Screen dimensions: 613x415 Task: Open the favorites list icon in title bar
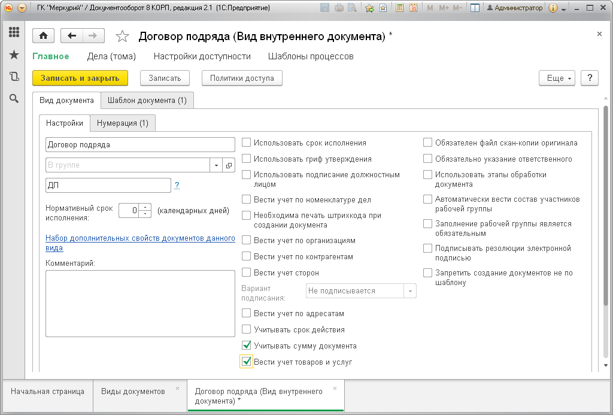click(x=383, y=8)
